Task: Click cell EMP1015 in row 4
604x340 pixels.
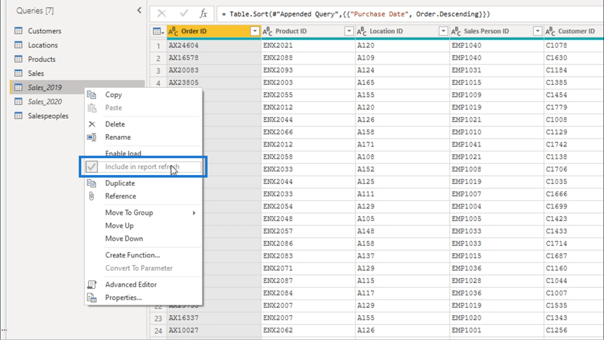Action: point(497,82)
